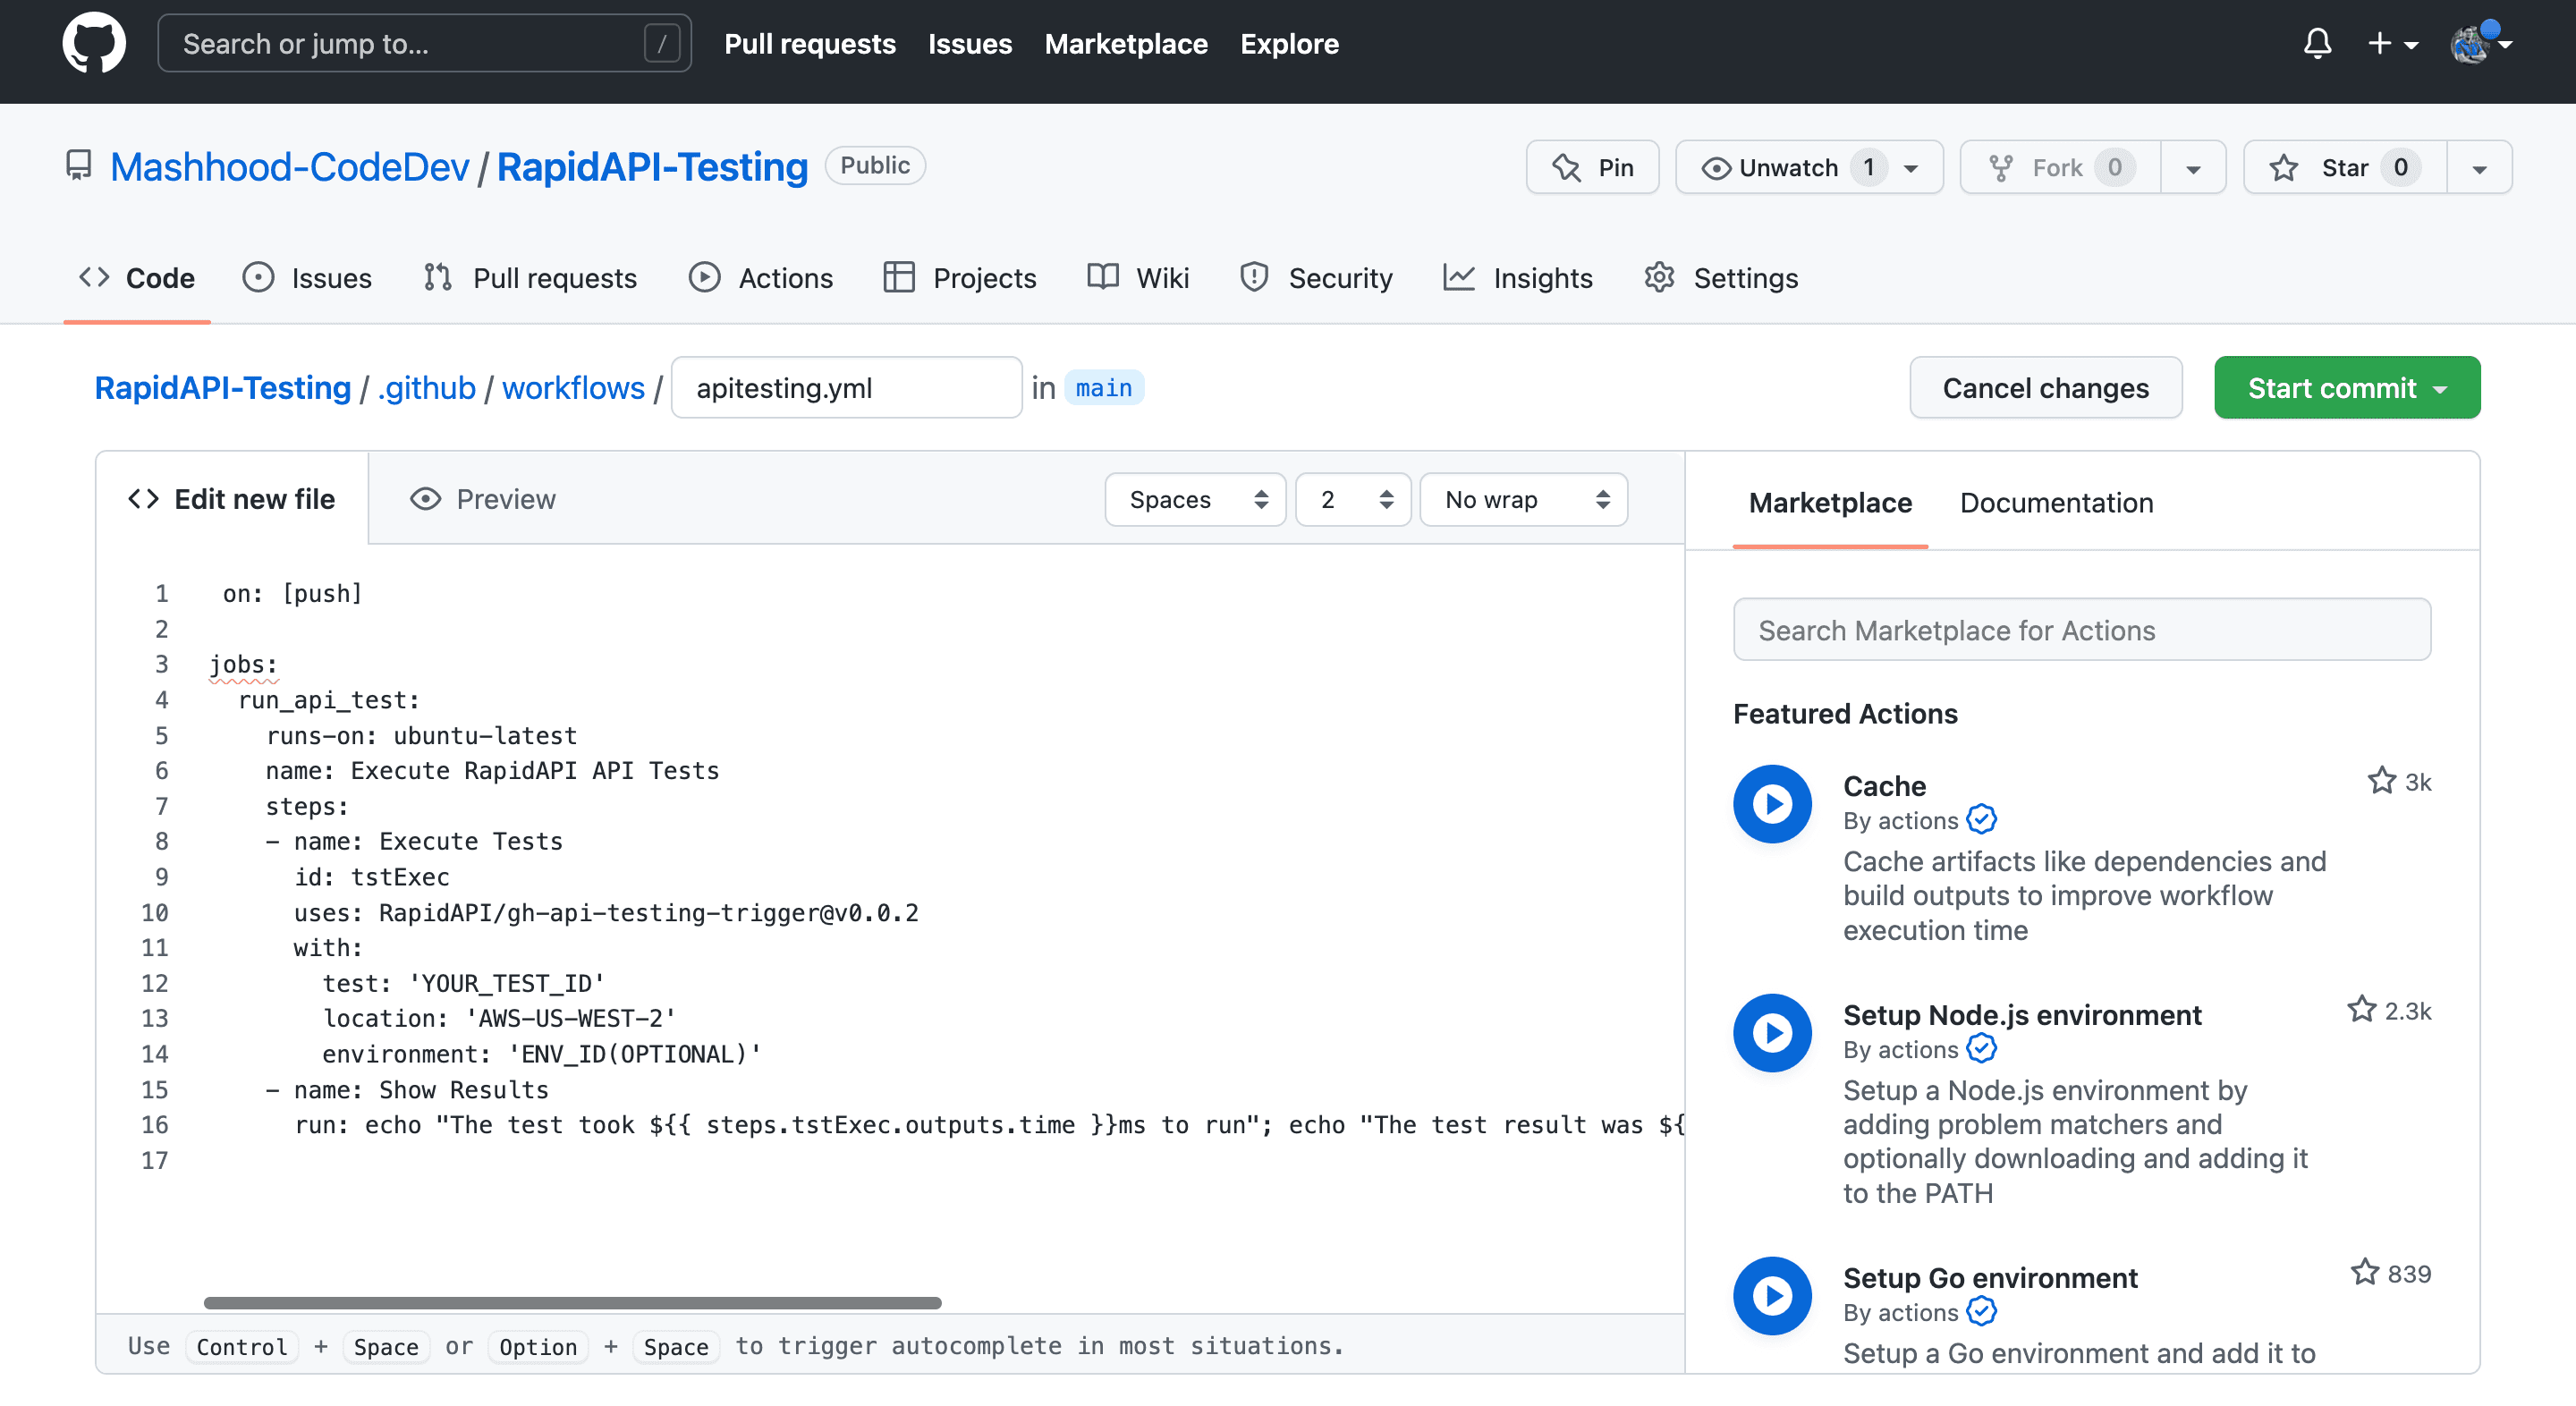
Task: Click the Public visibility badge
Action: click(x=875, y=166)
